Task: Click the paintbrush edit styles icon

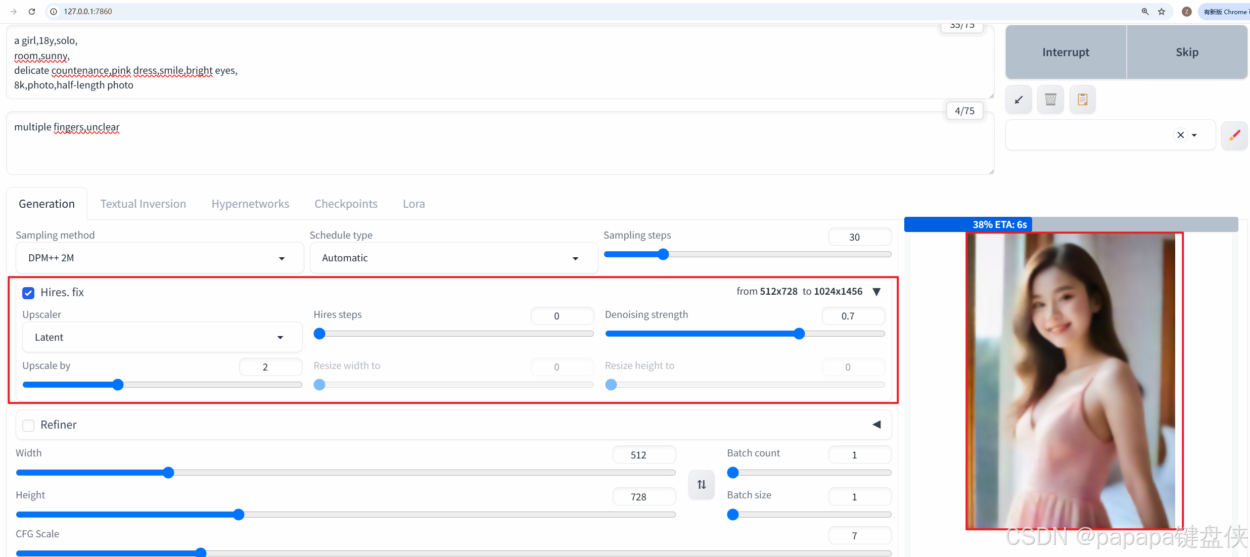Action: (x=1234, y=135)
